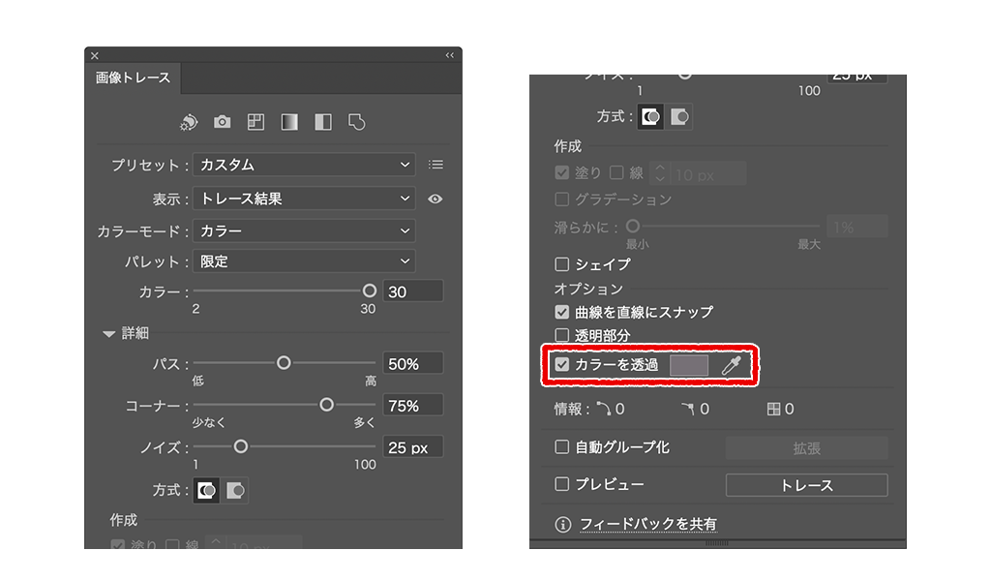This screenshot has width=991, height=581.
Task: Open the フィードバックを共有 link
Action: coord(648,524)
